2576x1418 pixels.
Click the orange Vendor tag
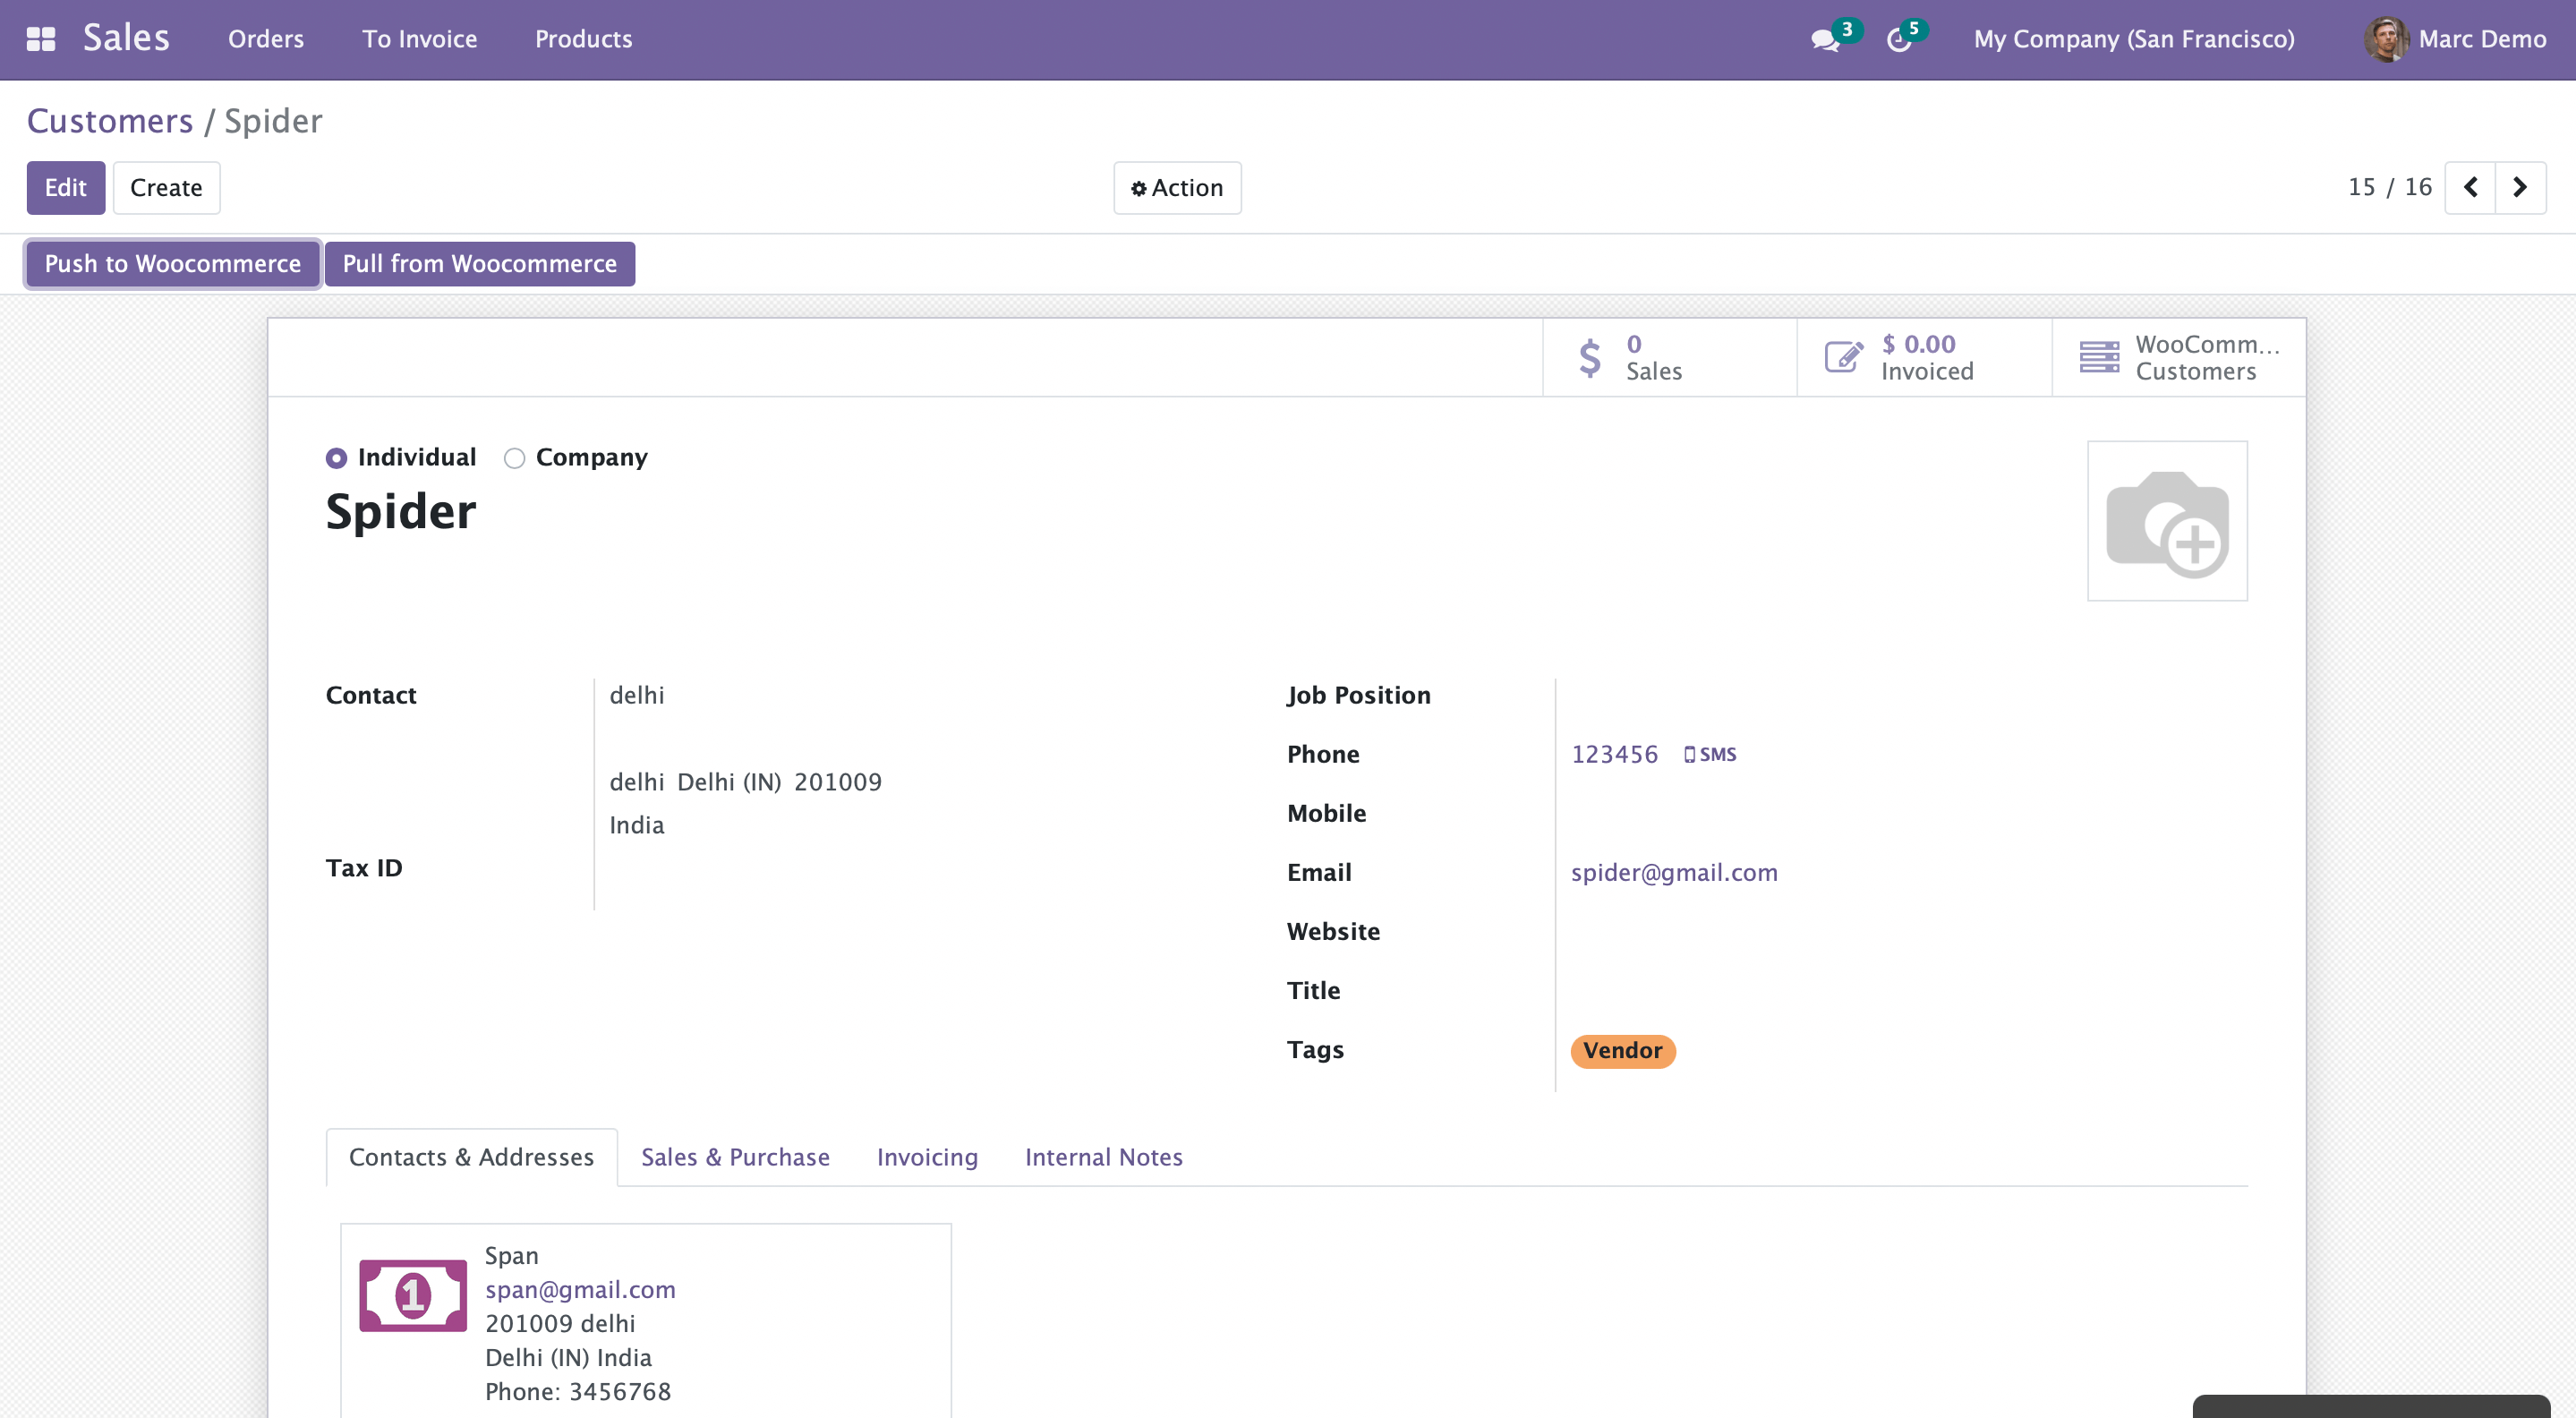(x=1622, y=1050)
